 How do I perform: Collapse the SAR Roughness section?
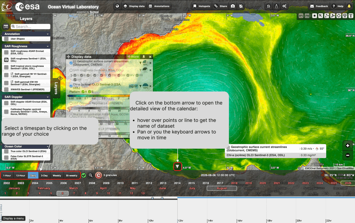pos(48,46)
